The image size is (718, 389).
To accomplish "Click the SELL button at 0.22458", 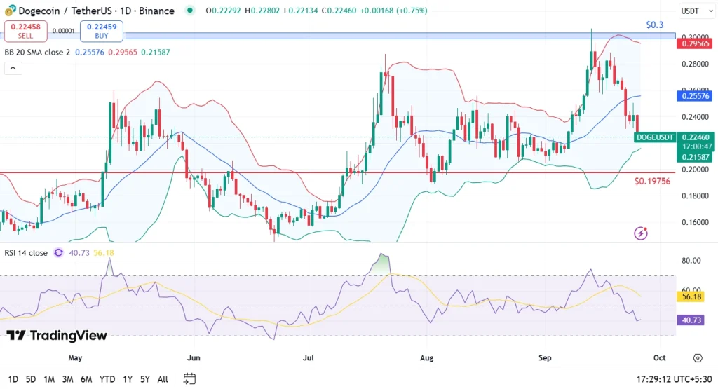I will click(x=25, y=31).
